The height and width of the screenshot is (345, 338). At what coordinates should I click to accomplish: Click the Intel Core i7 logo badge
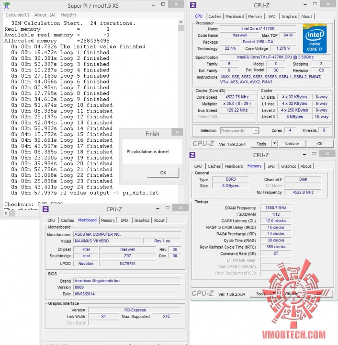tap(315, 38)
